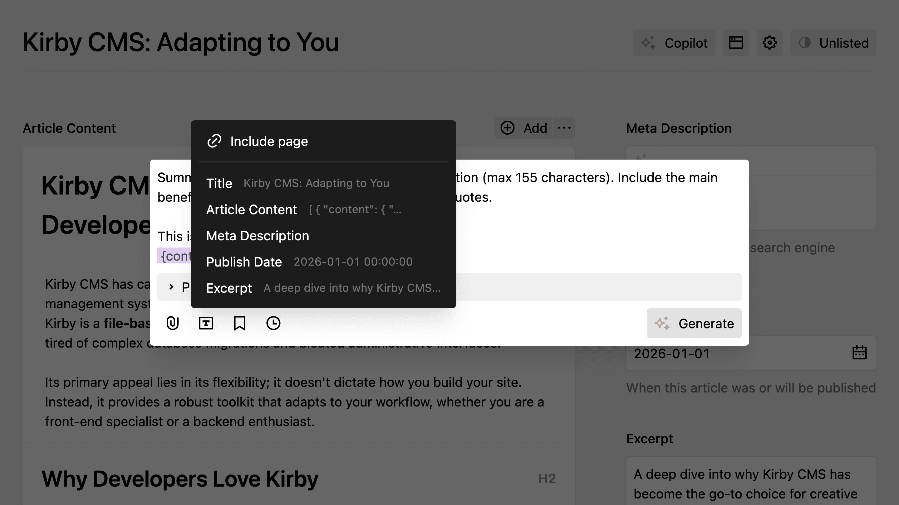Click the attachment paperclip icon

[172, 323]
